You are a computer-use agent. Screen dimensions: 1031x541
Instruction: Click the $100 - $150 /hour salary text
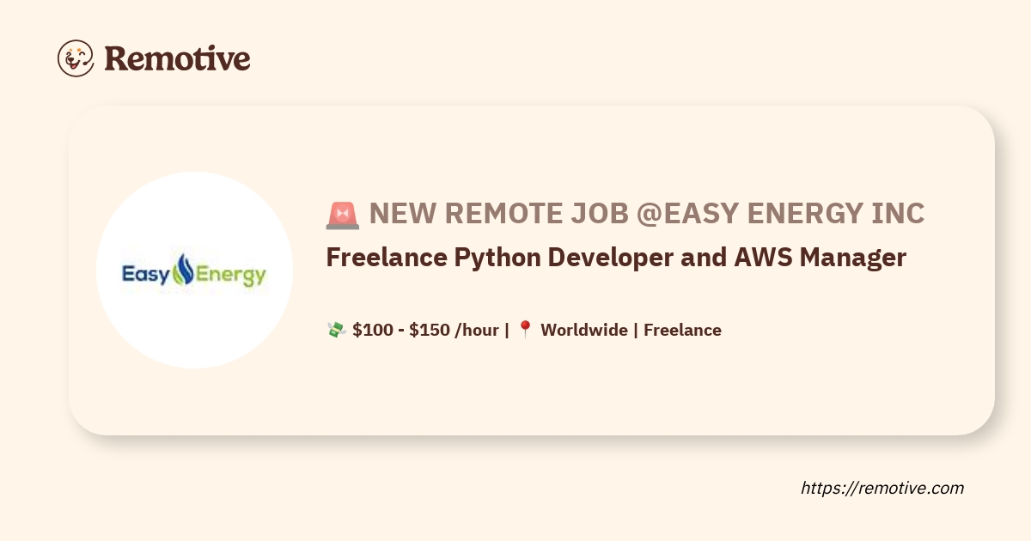point(425,330)
